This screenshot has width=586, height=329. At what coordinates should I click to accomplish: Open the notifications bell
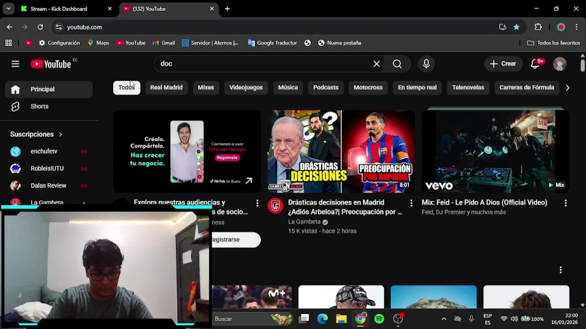click(535, 64)
